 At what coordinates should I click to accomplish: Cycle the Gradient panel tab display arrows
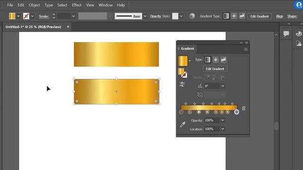pyautogui.click(x=179, y=49)
